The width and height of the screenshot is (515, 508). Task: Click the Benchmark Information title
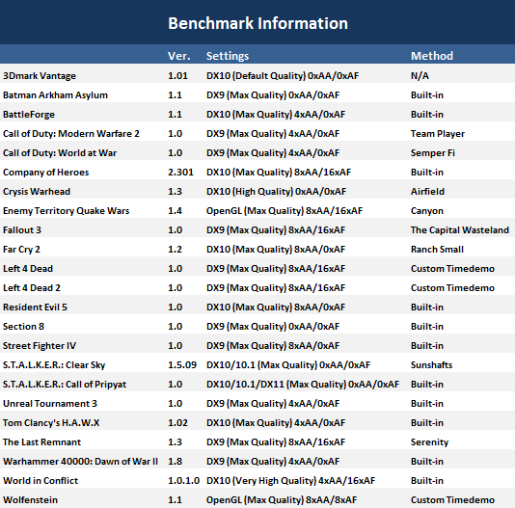tap(257, 23)
